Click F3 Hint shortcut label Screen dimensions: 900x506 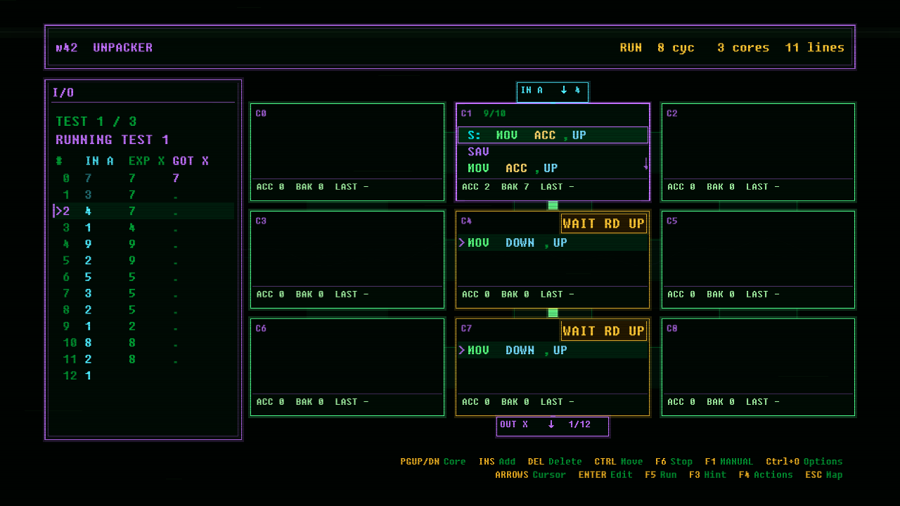click(x=708, y=475)
